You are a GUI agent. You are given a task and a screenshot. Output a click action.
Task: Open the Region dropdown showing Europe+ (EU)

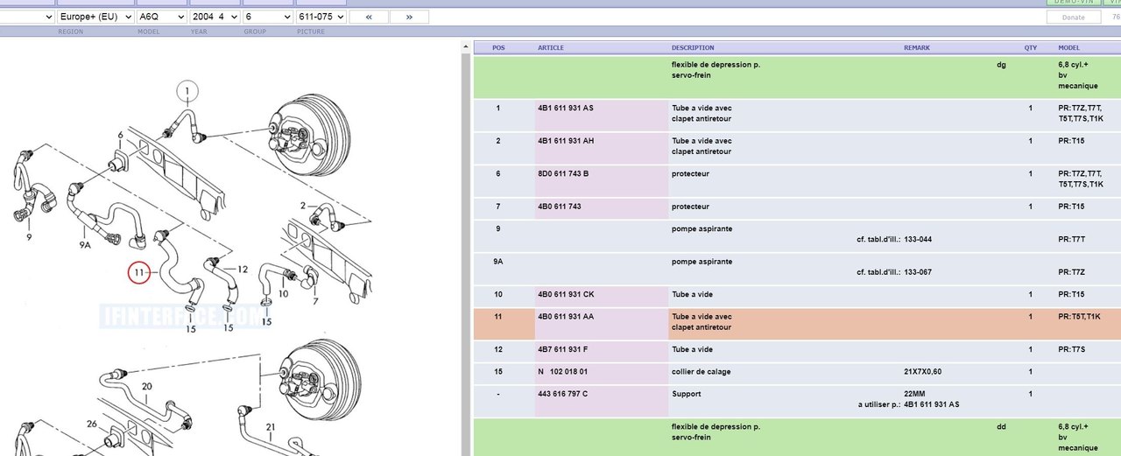pyautogui.click(x=95, y=17)
